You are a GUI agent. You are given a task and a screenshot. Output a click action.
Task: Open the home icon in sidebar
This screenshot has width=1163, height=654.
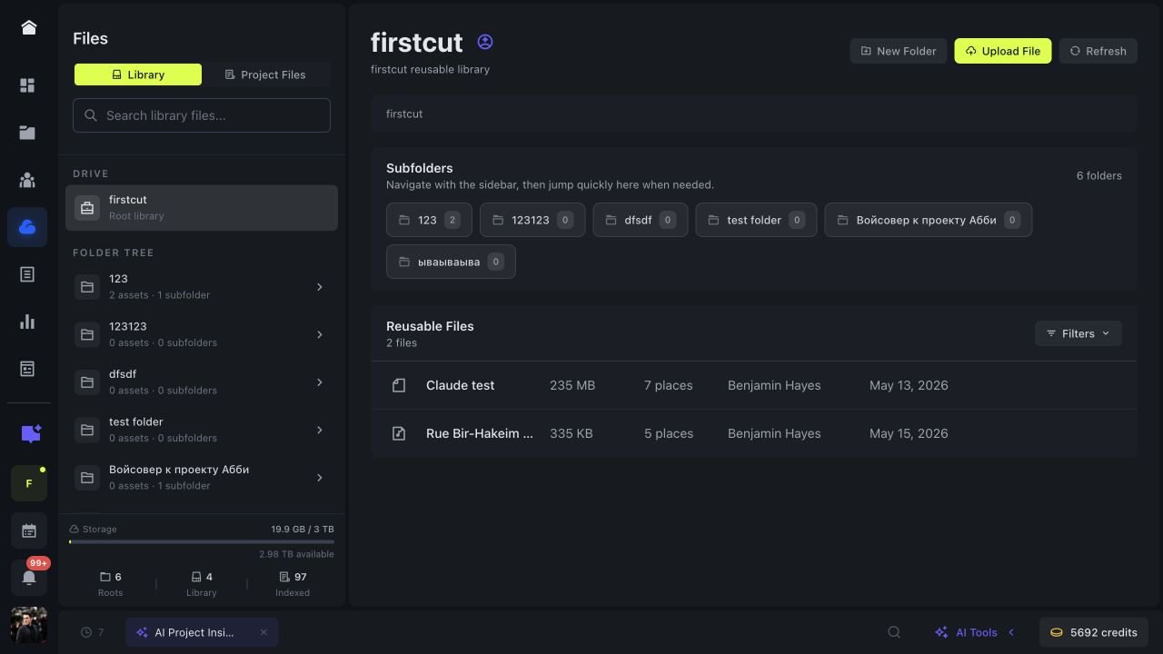[28, 27]
